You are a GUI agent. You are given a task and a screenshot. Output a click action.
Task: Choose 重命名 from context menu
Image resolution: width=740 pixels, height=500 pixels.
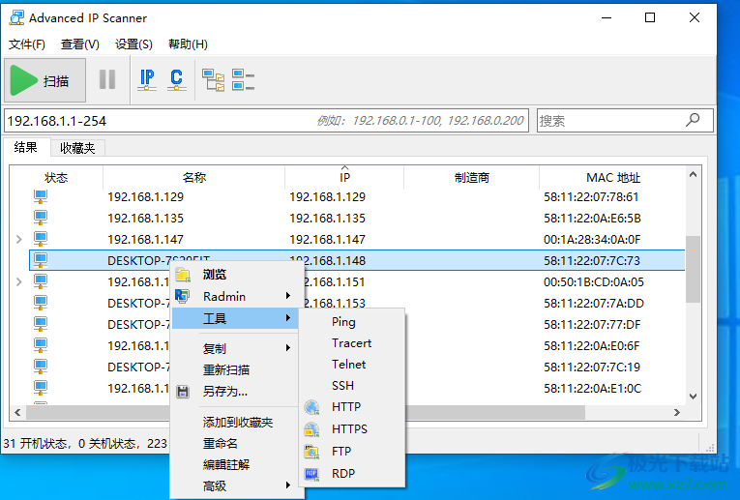pos(237,443)
